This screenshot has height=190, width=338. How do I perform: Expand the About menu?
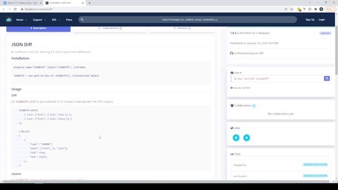coord(21,20)
